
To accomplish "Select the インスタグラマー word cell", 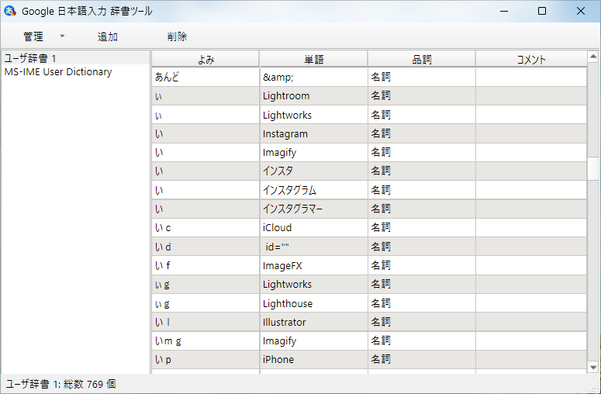I will pos(314,209).
